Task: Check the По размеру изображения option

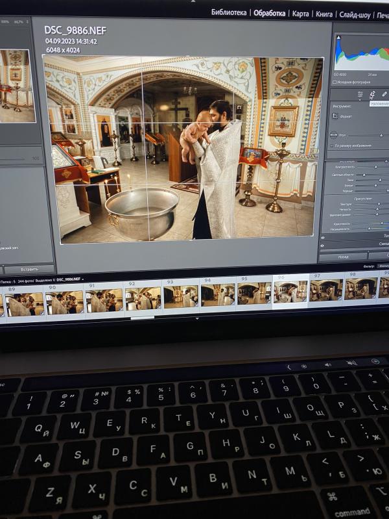Action: [x=332, y=146]
